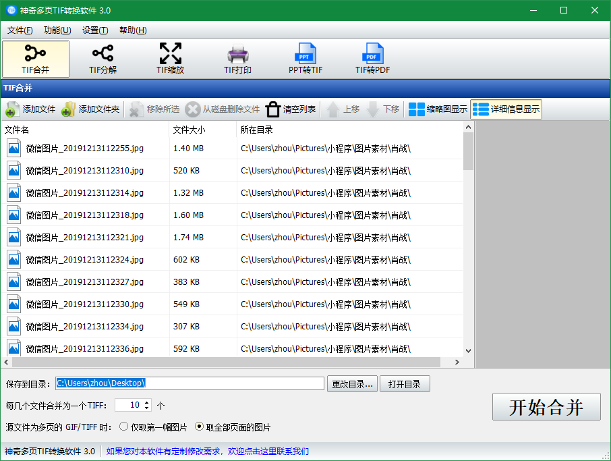This screenshot has height=461, width=611.
Task: Click 添加文件夹 add folder button
Action: tap(90, 109)
